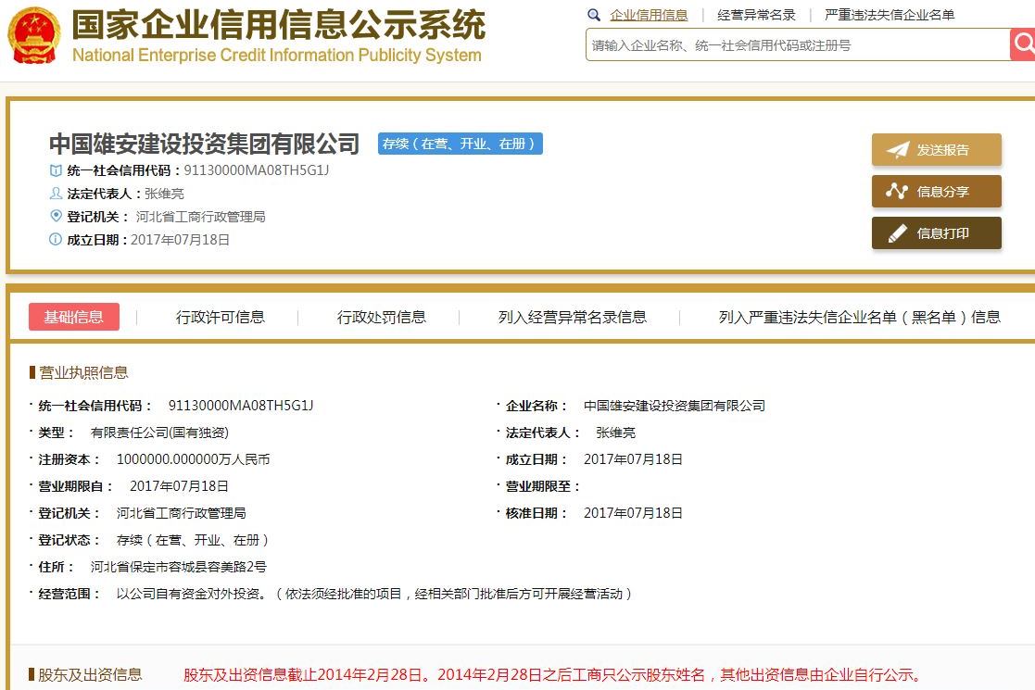Focus the enterprise name search input field

(x=797, y=44)
